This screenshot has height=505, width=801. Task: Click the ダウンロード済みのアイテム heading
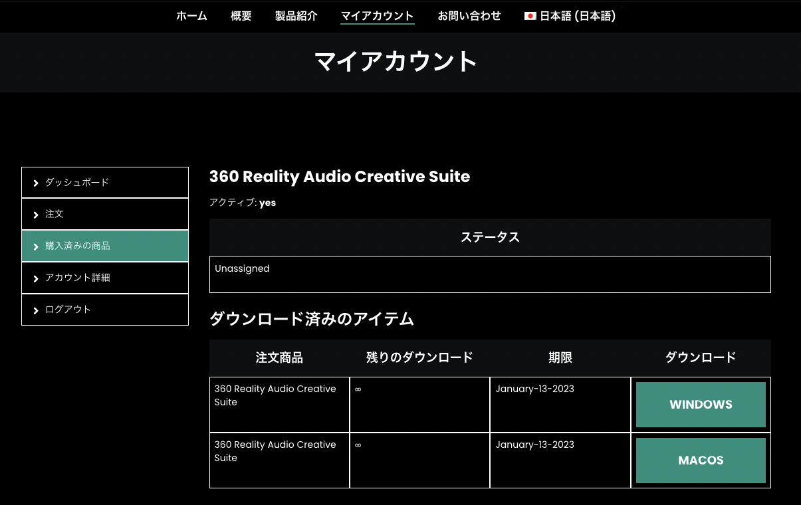pyautogui.click(x=312, y=320)
